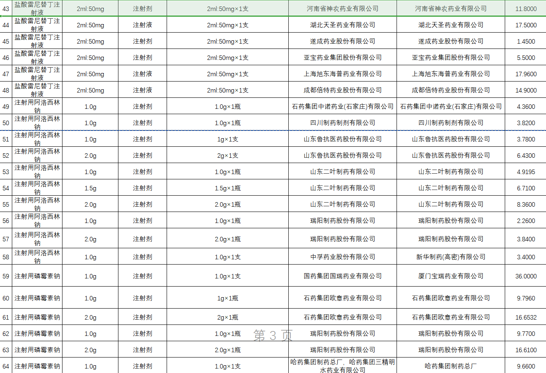Click the 1.5g×1瓶 packaging cell

228,188
